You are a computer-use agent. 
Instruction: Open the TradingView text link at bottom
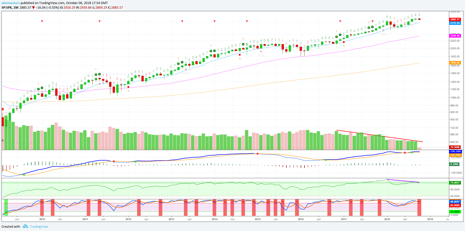(x=39, y=227)
